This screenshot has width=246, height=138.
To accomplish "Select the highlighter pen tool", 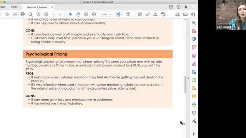I will coord(148,15).
